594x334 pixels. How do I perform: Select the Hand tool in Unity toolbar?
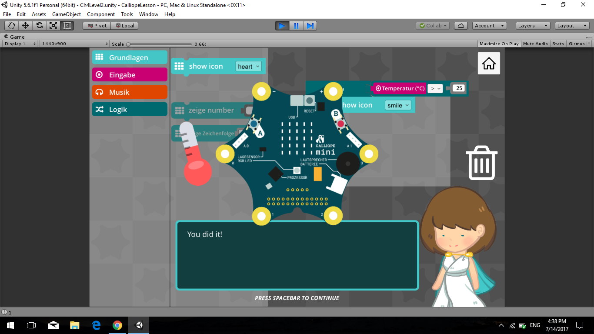[x=11, y=26]
